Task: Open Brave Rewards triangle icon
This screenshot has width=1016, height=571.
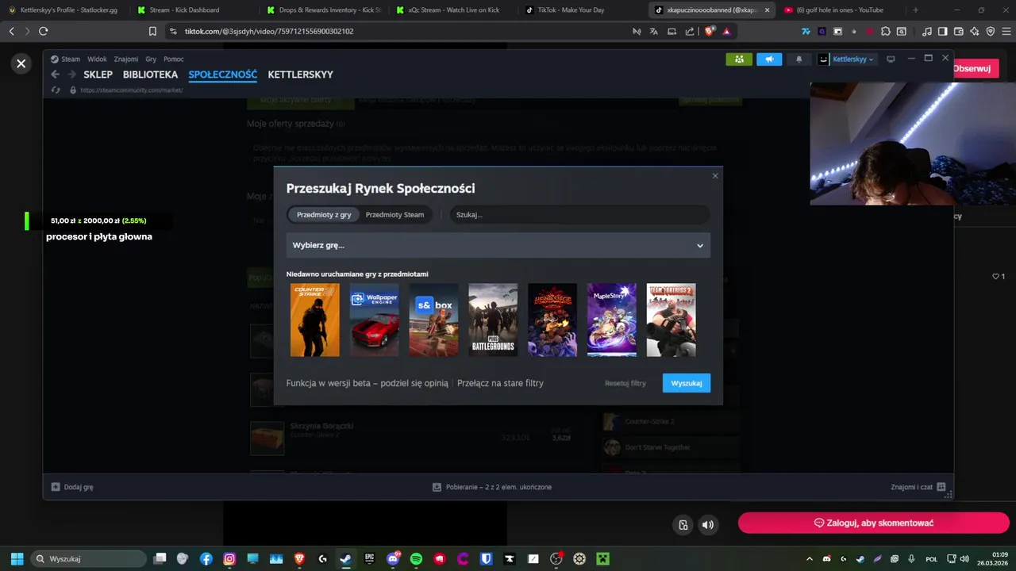Action: pos(726,31)
